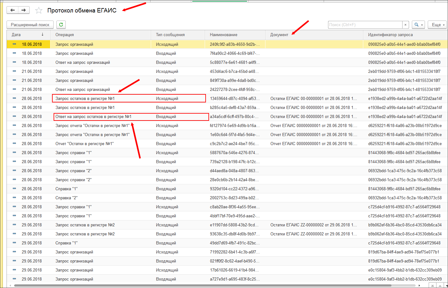Click the row marker icon for 13459644-d87c entry
Image resolution: width=448 pixels, height=288 pixels.
click(14, 98)
